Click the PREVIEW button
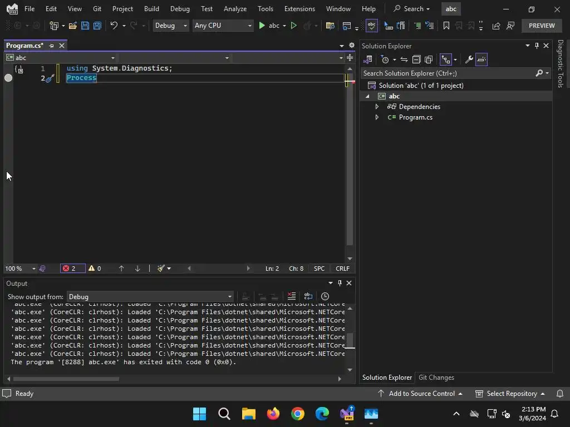The height and width of the screenshot is (427, 570). (542, 26)
